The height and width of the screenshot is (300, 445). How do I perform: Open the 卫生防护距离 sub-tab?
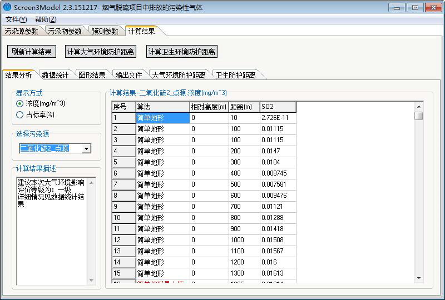tap(235, 75)
